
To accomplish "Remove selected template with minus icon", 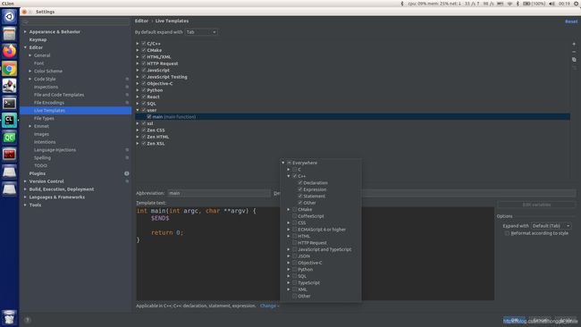I will pos(574,52).
